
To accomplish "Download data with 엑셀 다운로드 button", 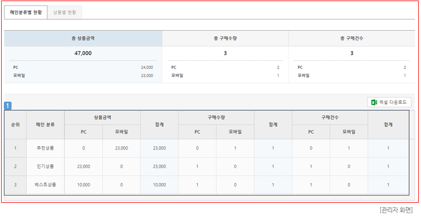I will (389, 102).
